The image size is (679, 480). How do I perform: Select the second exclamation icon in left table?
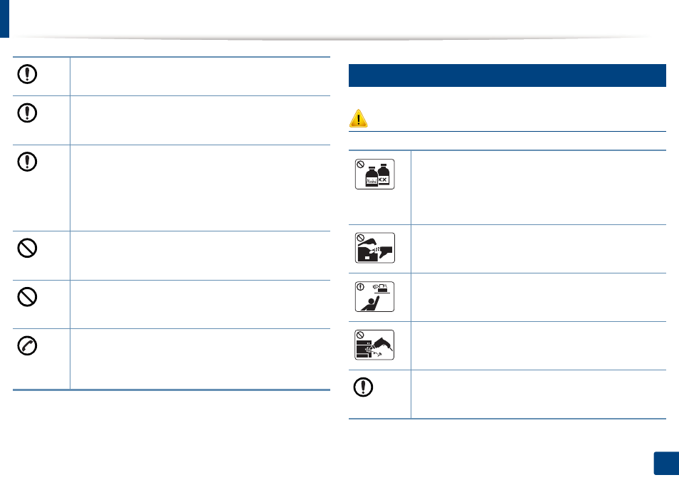click(27, 113)
